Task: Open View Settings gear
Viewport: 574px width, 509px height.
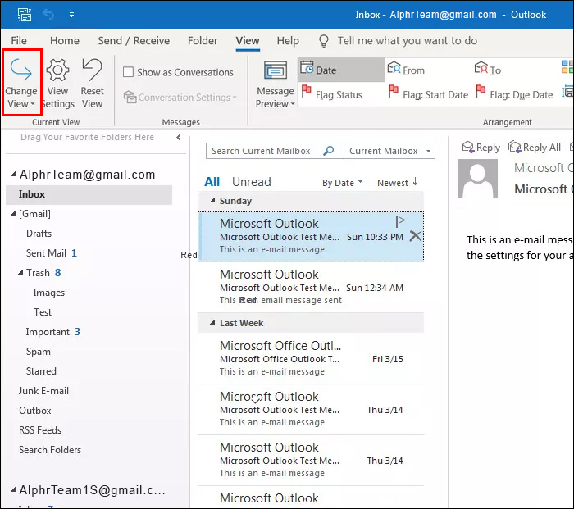Action: (57, 83)
